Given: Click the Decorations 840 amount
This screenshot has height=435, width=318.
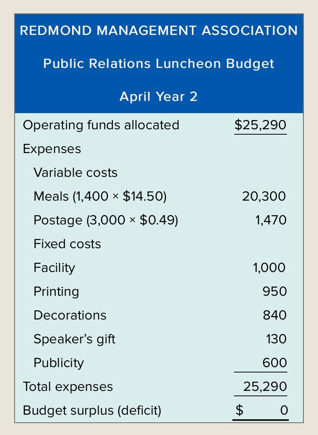Looking at the screenshot, I should pyautogui.click(x=275, y=315).
